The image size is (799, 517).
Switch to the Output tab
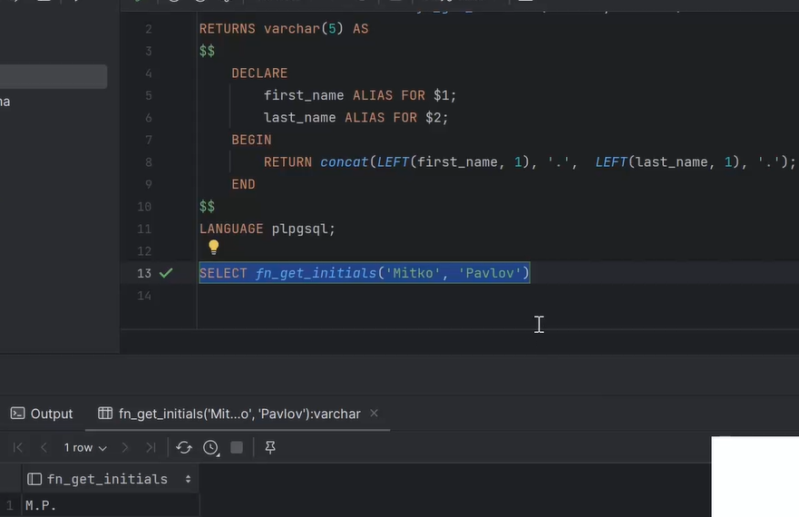[42, 414]
